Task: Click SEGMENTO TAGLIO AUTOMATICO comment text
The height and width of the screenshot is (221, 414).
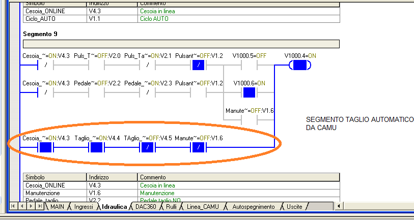Action: pos(360,123)
